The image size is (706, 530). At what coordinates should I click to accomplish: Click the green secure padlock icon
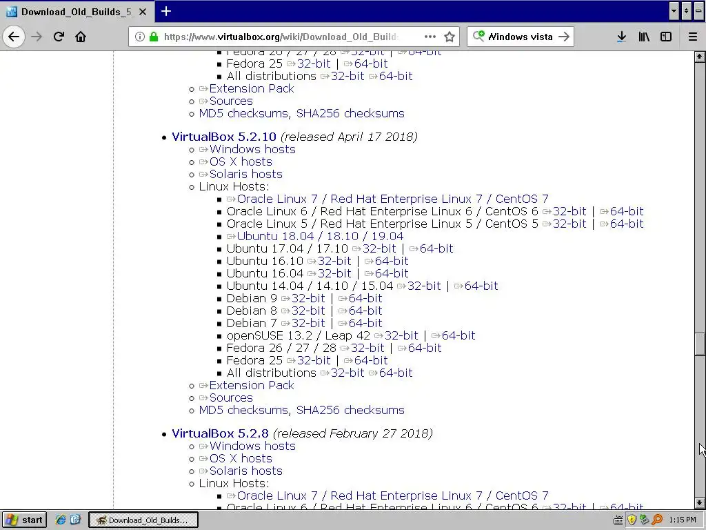154,37
